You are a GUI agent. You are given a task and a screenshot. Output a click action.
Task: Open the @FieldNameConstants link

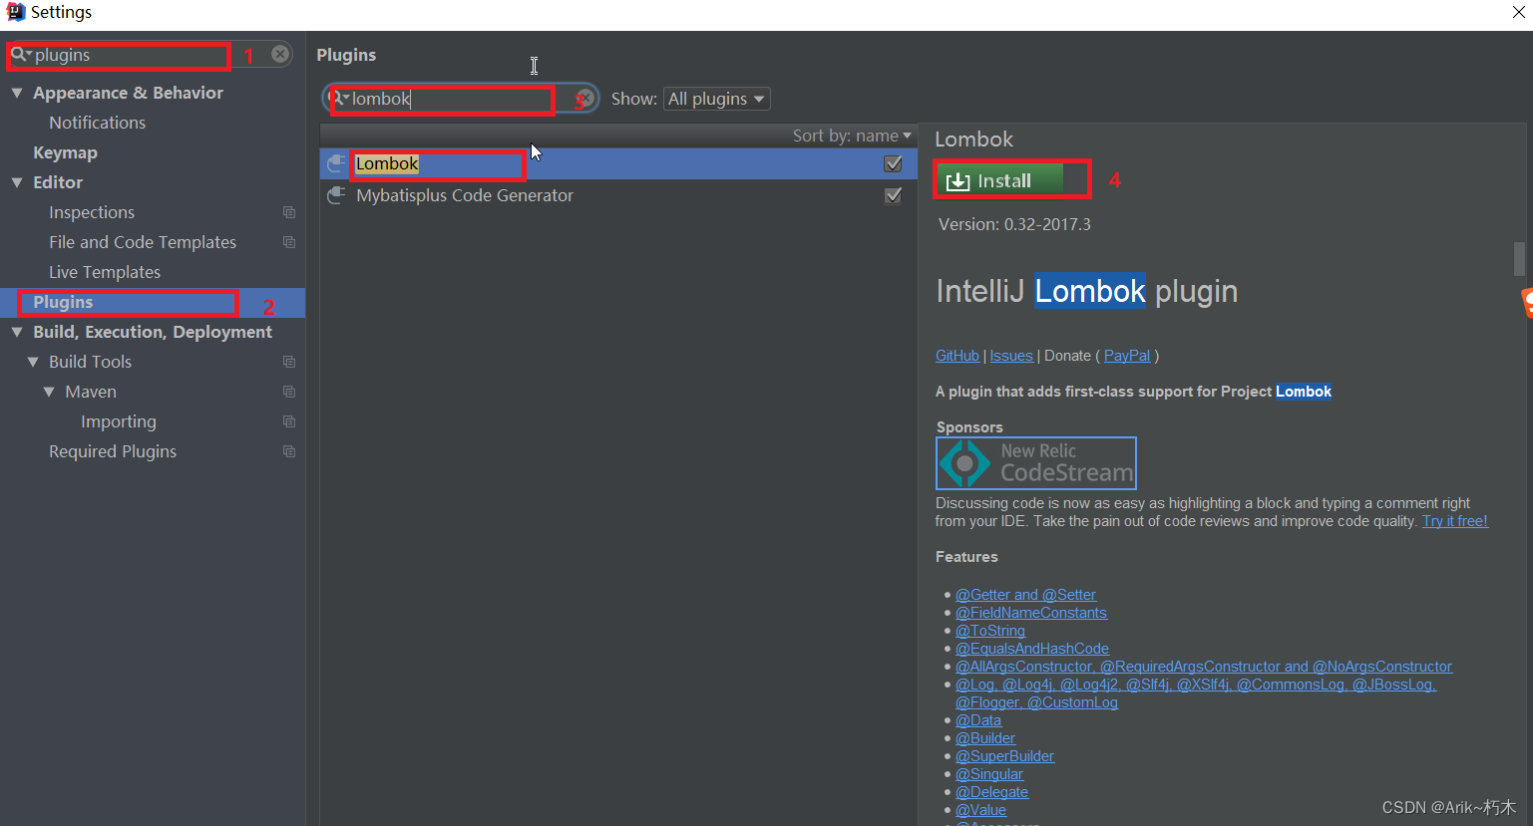1031,613
